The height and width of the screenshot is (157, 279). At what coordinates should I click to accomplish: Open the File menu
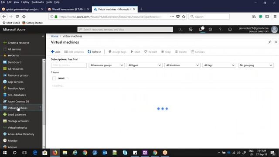click(3, 2)
